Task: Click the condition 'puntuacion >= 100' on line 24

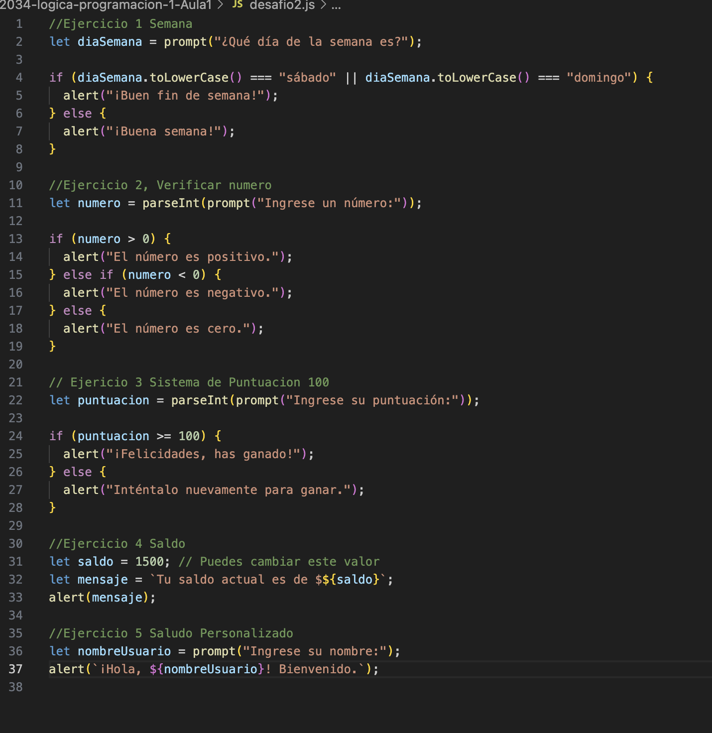Action: point(138,436)
